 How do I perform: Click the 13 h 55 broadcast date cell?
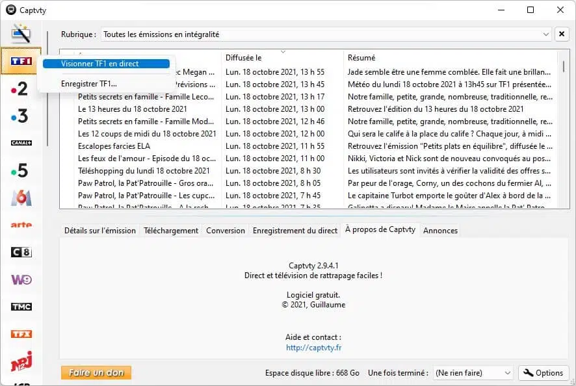(275, 72)
